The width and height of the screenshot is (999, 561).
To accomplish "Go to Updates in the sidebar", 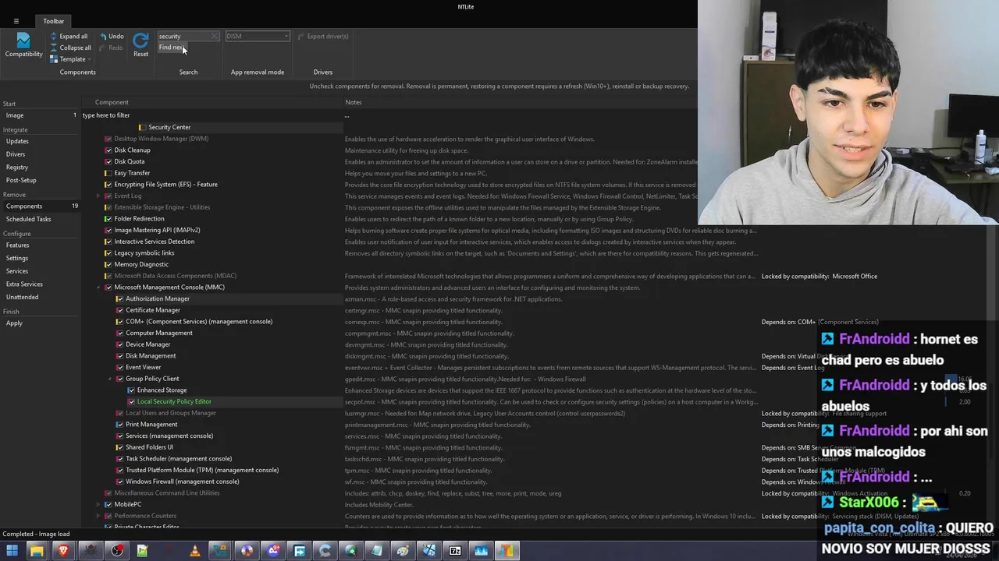I will (x=17, y=141).
